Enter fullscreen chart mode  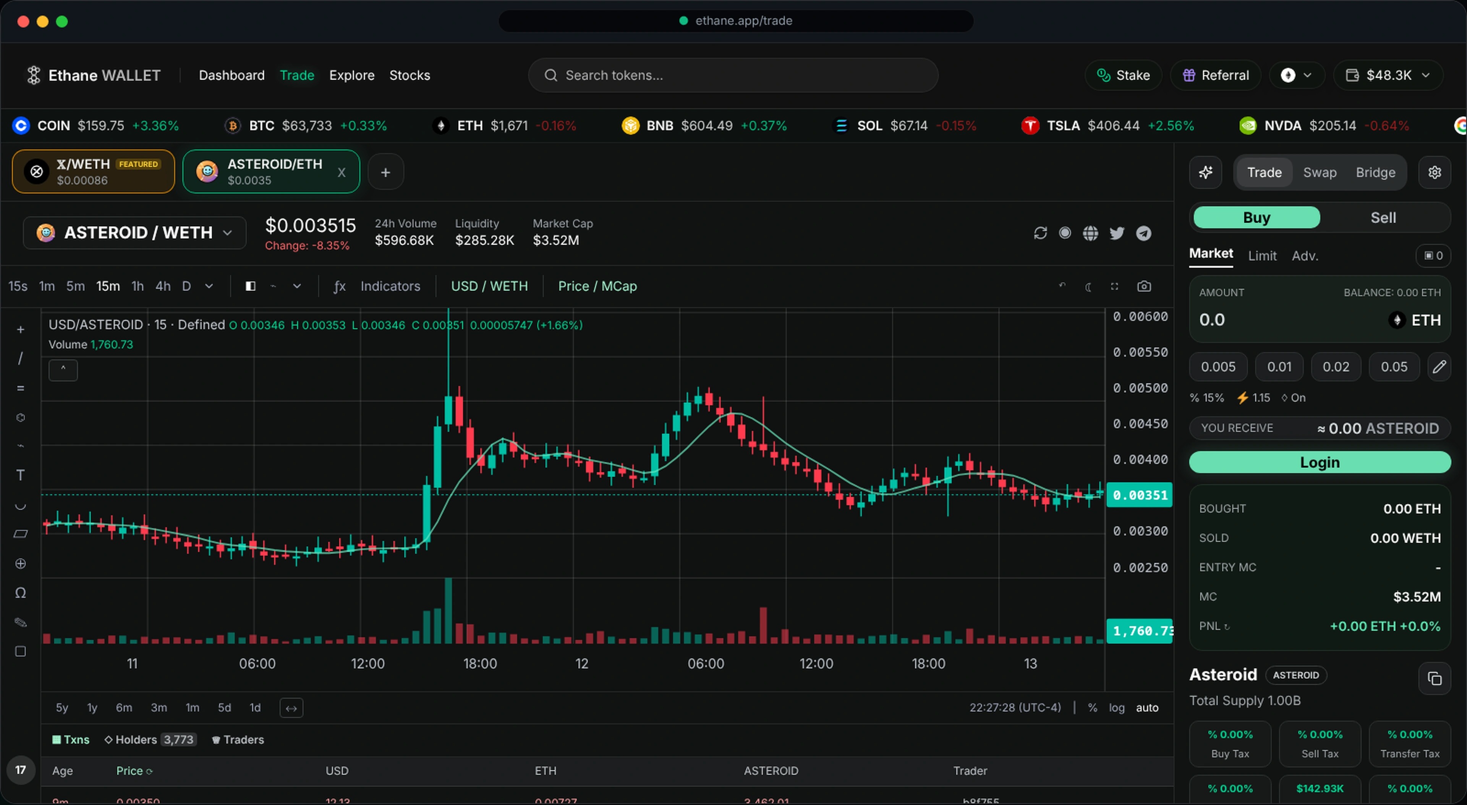(1114, 286)
